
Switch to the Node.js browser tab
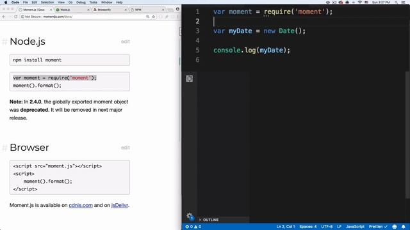tap(72, 10)
